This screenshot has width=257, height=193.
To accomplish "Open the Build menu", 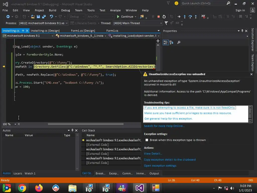I will coord(52,10).
